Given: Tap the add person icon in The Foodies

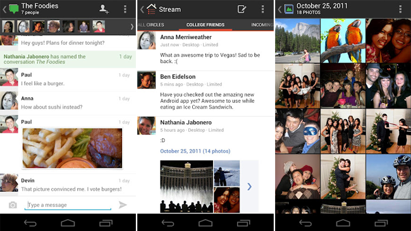Looking at the screenshot, I should coord(104,9).
